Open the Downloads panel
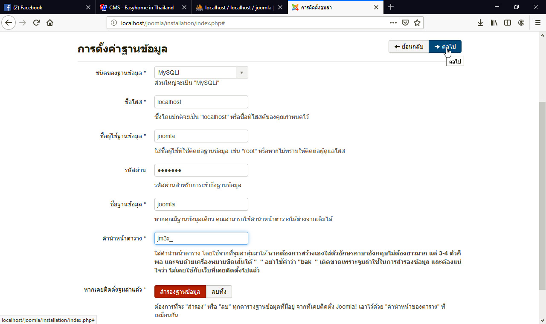 tap(480, 23)
